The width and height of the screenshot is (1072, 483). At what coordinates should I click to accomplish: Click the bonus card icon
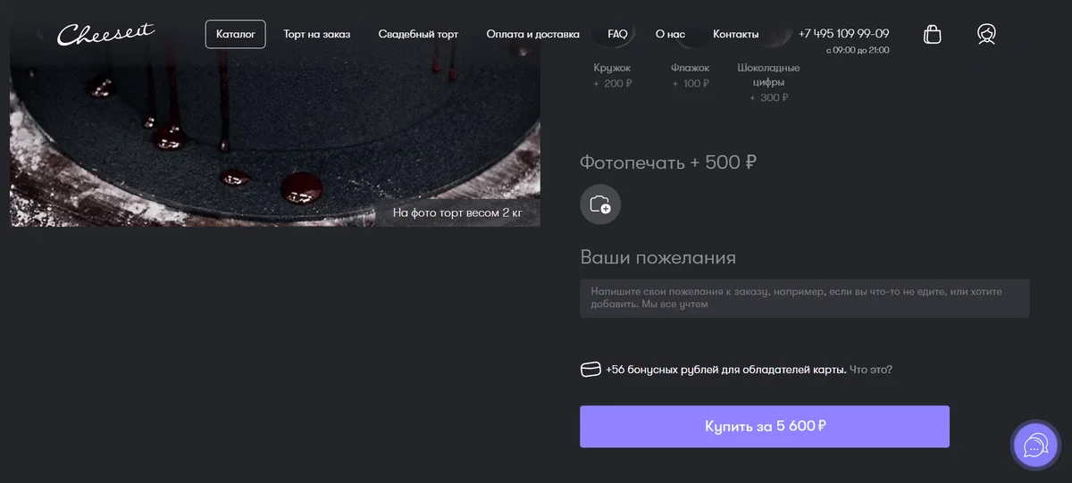590,370
